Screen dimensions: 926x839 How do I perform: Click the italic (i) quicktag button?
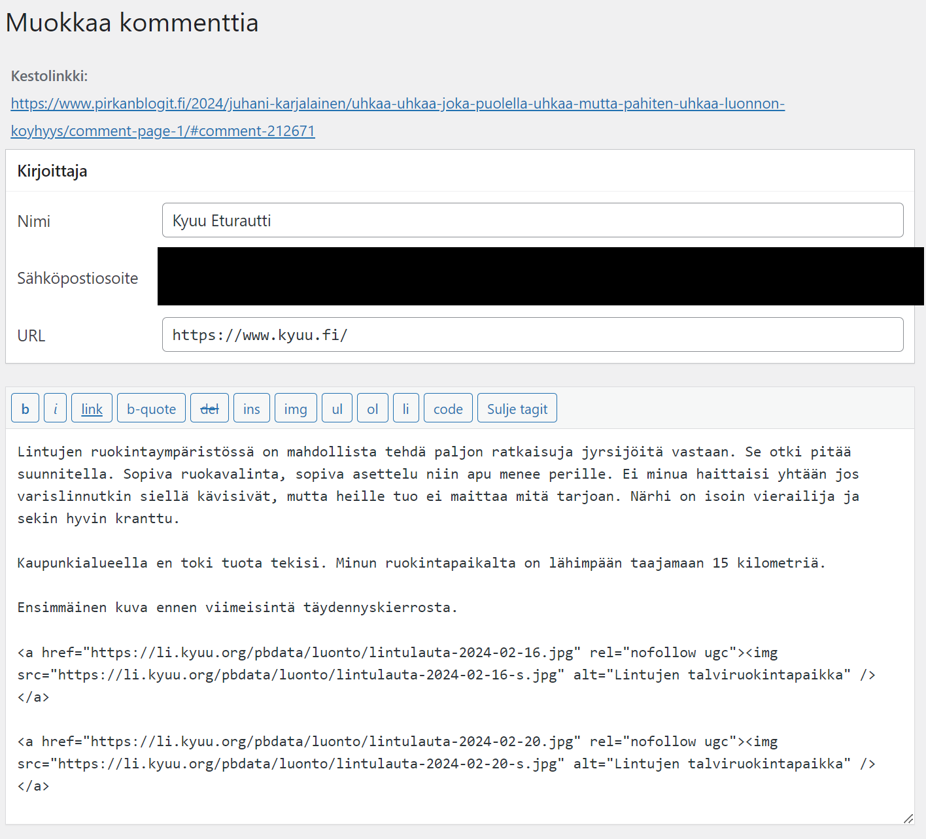coord(55,409)
